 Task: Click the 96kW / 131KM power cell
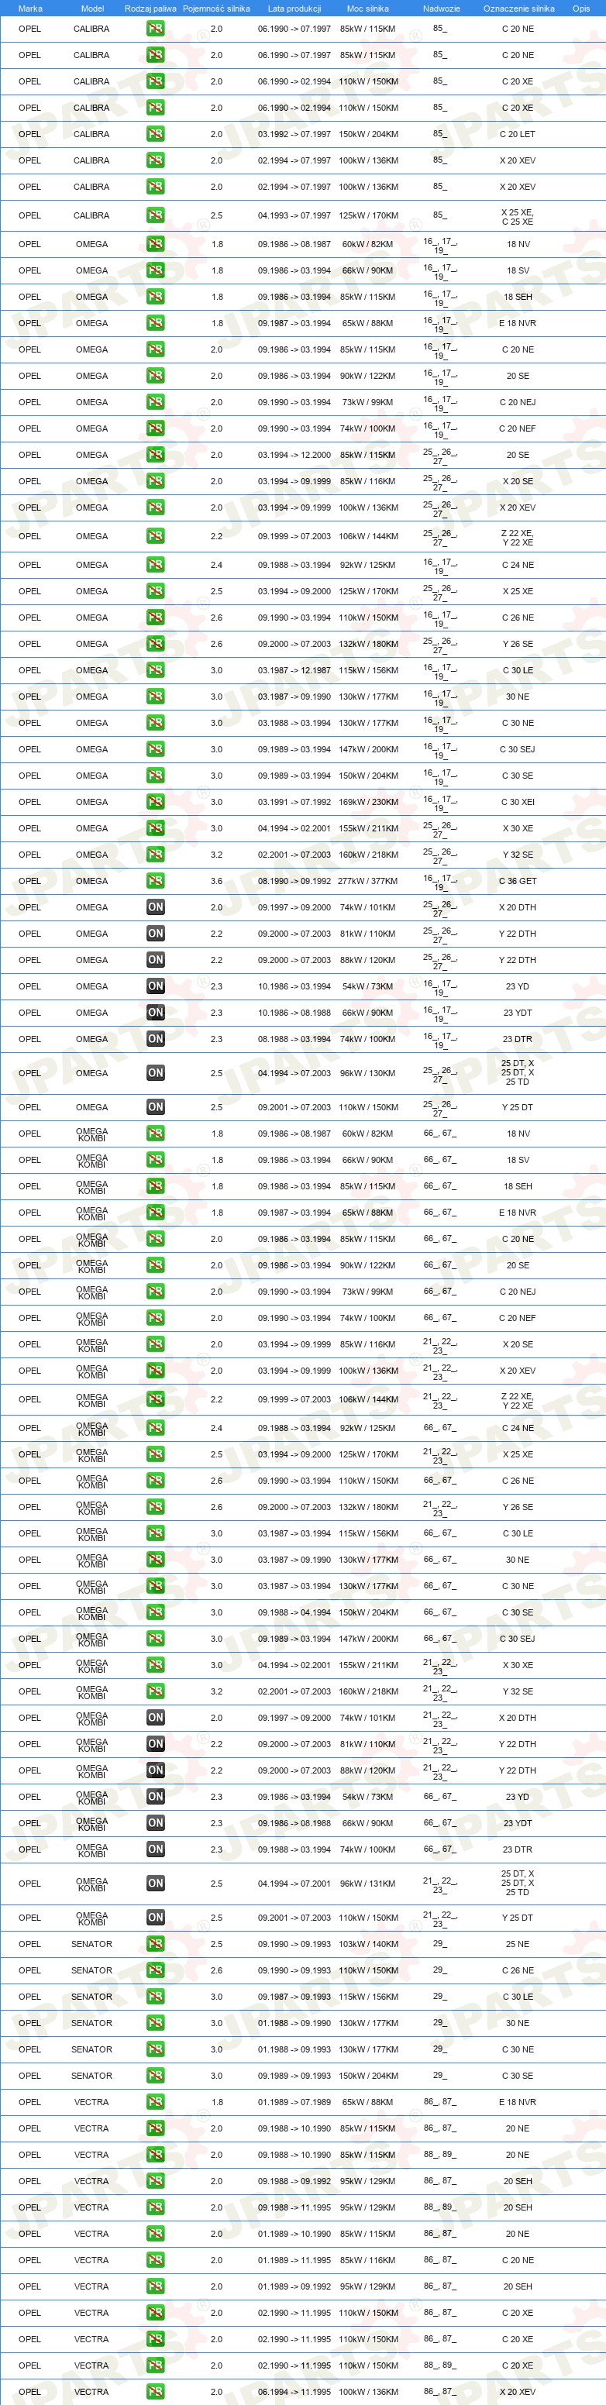coord(368,1884)
